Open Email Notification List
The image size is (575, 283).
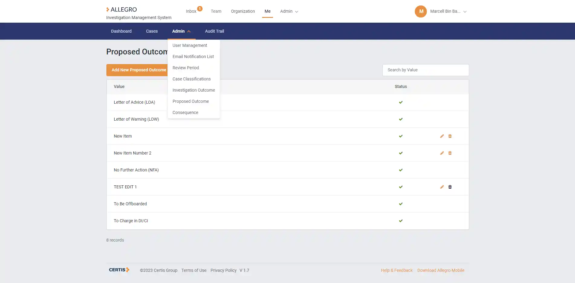194,57
